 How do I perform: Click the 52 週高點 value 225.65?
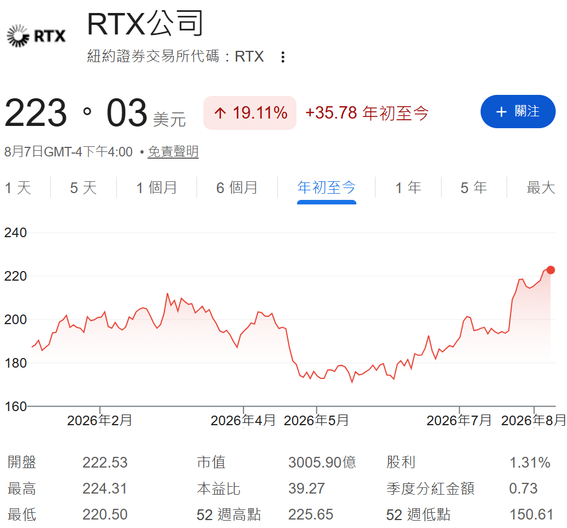pos(310,514)
